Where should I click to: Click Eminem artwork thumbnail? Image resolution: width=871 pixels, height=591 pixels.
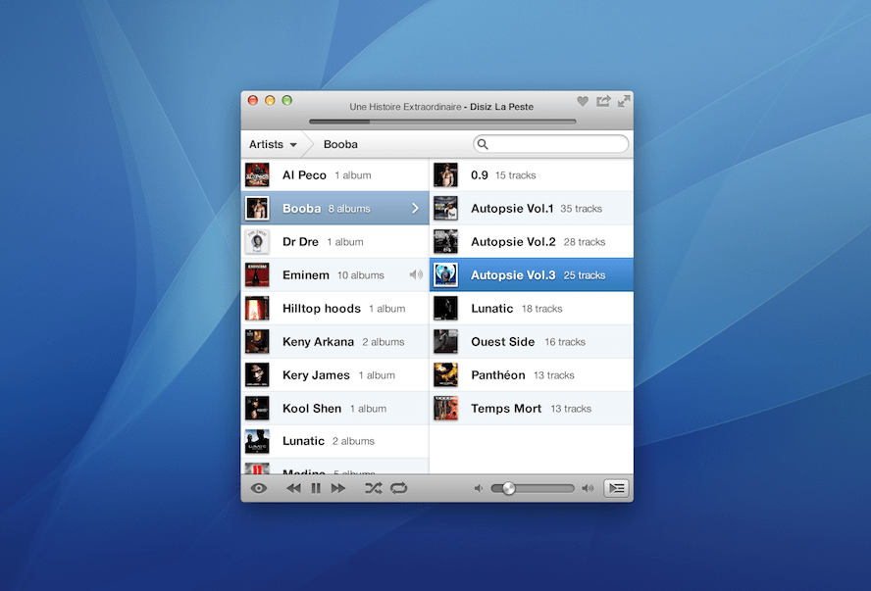[257, 274]
